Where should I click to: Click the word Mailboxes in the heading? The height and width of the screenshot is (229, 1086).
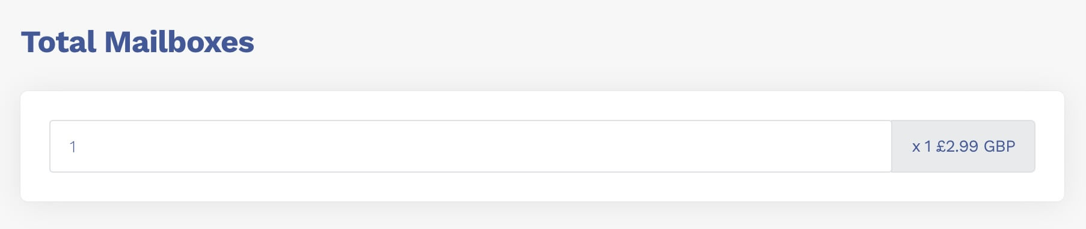pos(179,43)
